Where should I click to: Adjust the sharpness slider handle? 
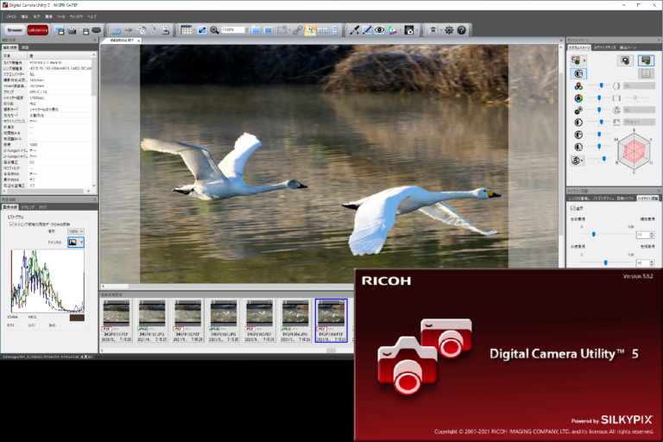(x=603, y=159)
